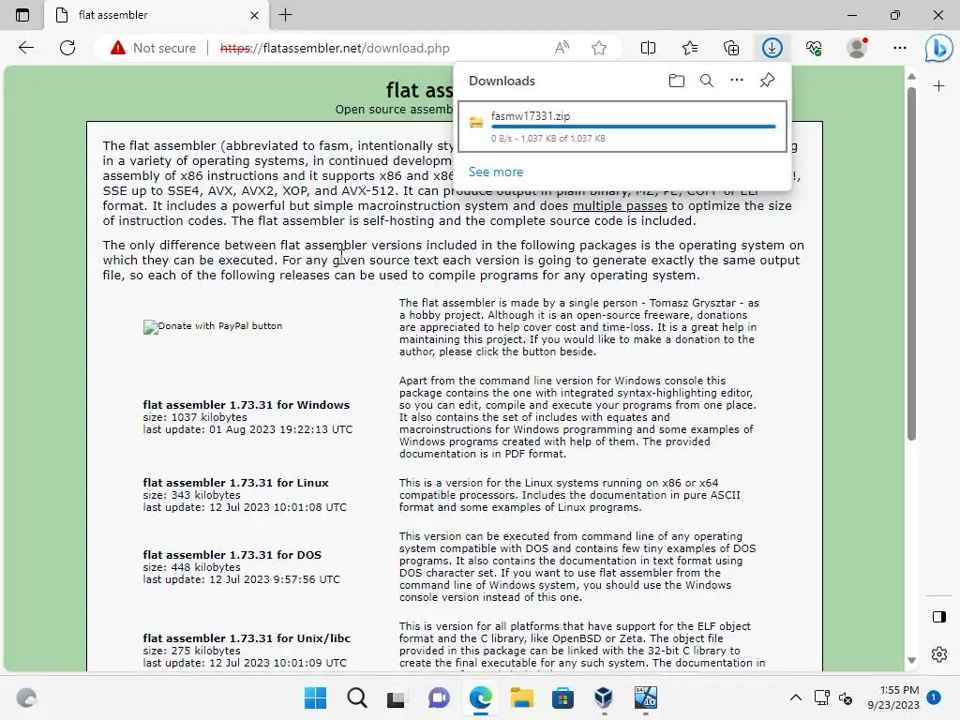Pin the Downloads panel
Image resolution: width=960 pixels, height=720 pixels.
point(767,81)
